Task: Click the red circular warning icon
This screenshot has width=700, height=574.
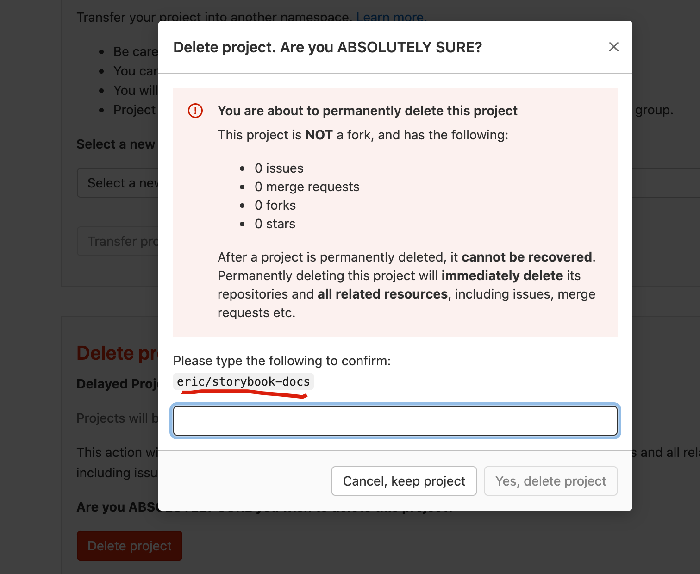Action: click(x=195, y=111)
